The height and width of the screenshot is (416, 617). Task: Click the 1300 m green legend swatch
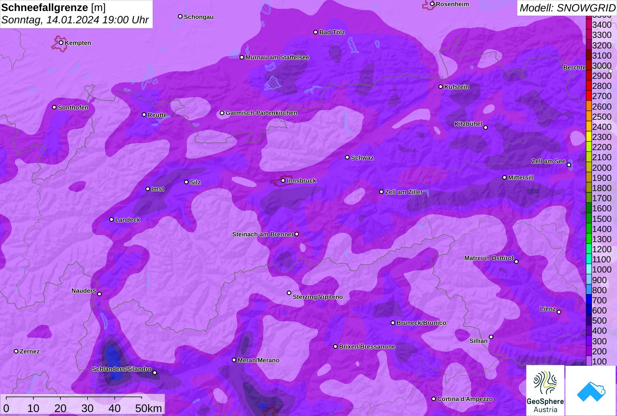(x=589, y=239)
